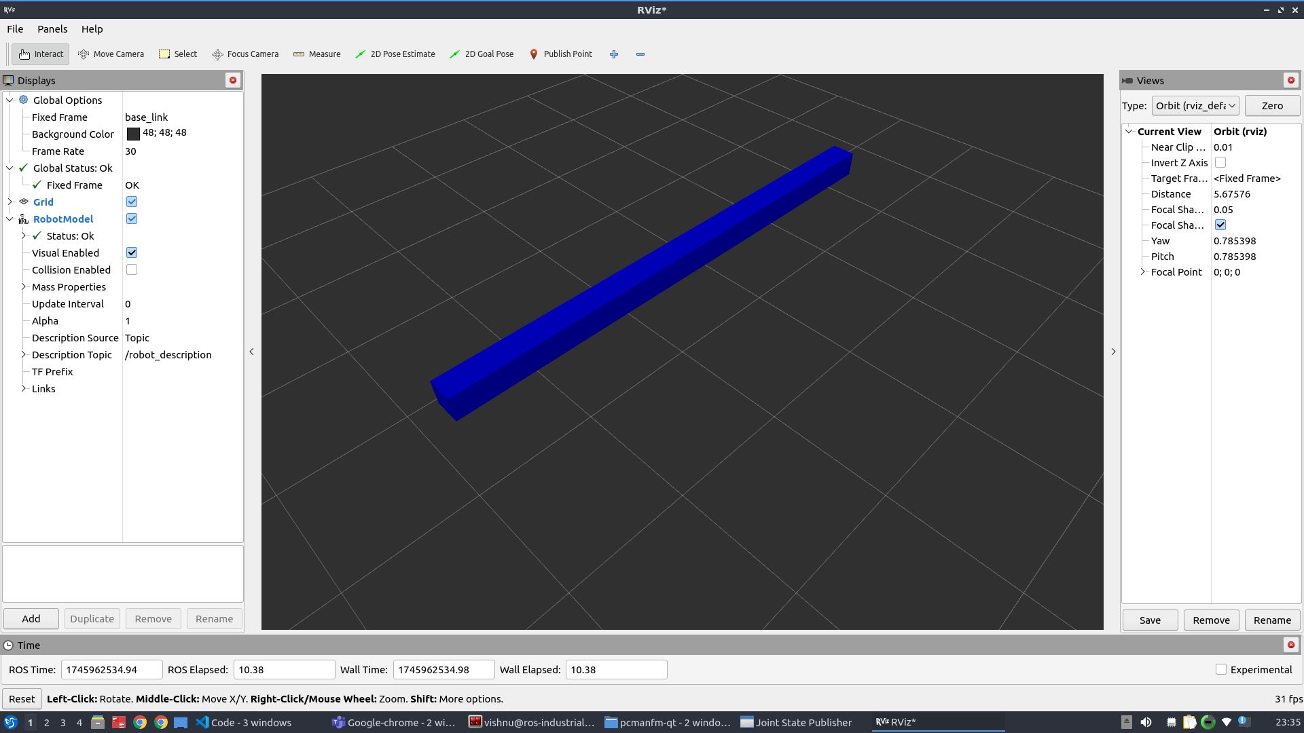Click the blue plus add-tool icon

[614, 54]
